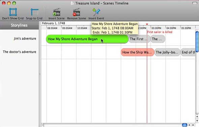The image size is (199, 127).
Task: Click the red event marker triangle
Action: tap(147, 24)
